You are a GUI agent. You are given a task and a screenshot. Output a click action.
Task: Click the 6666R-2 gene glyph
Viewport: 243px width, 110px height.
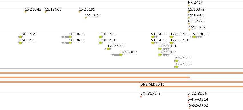[x=21, y=37]
